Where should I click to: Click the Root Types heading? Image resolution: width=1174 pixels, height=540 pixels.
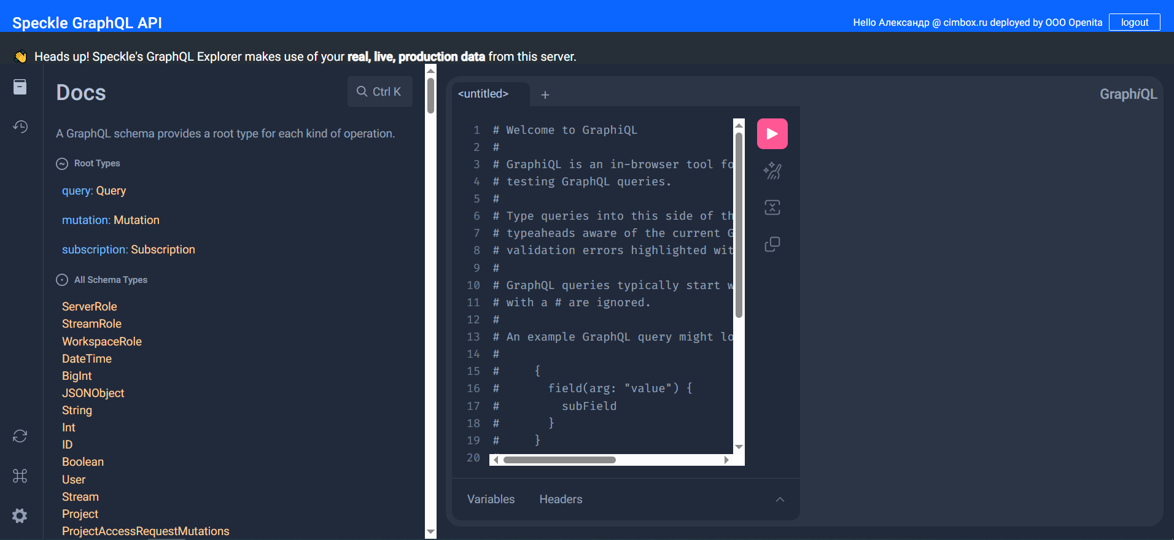pos(97,163)
